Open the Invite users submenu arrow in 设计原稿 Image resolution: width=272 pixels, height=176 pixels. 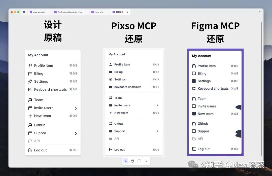coord(75,108)
